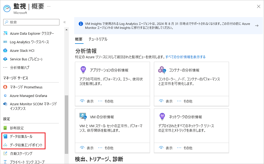Click the 自動スケーリング icon
Image resolution: width=264 pixels, height=164 pixels.
click(5, 153)
